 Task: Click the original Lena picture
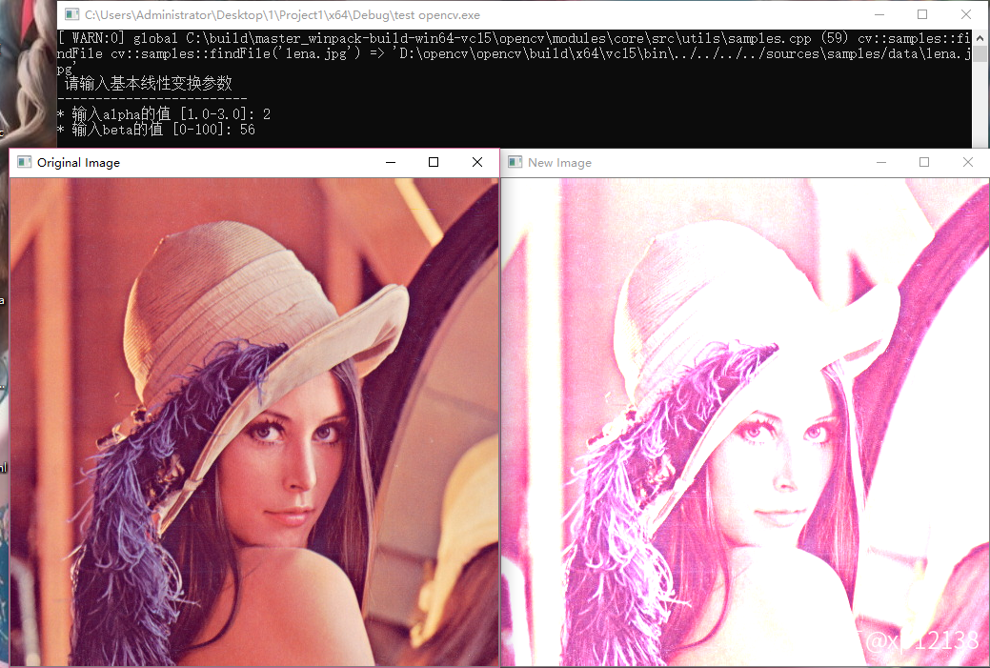254,422
